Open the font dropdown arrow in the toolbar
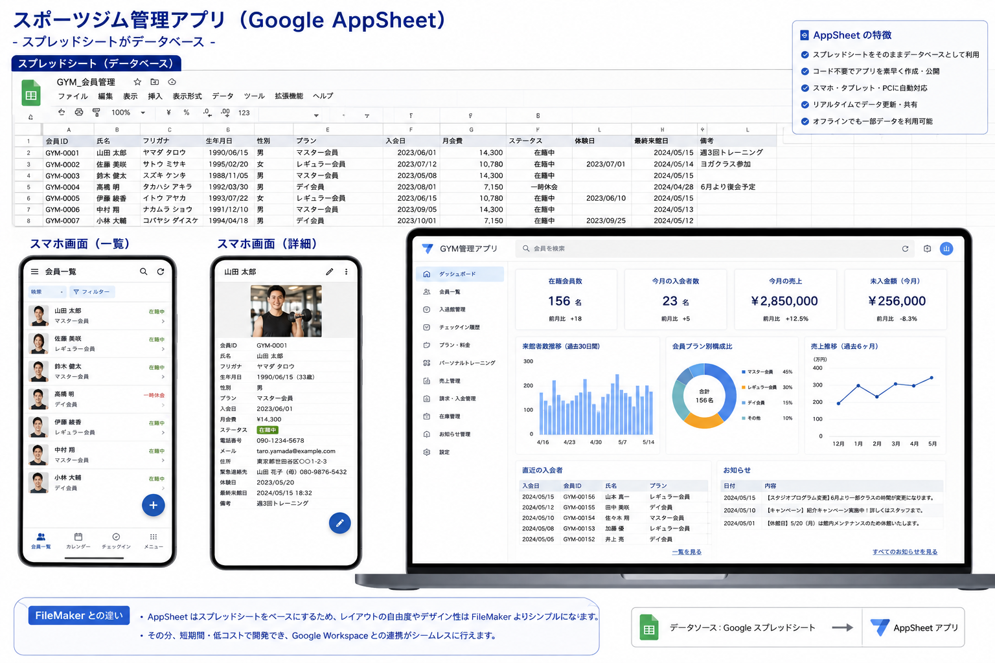This screenshot has width=995, height=663. tap(316, 116)
